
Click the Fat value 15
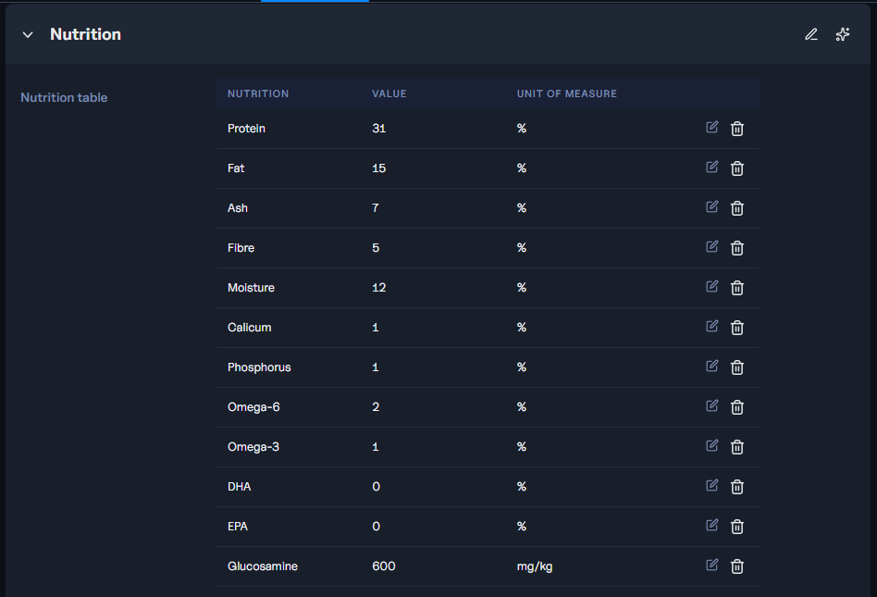click(378, 168)
